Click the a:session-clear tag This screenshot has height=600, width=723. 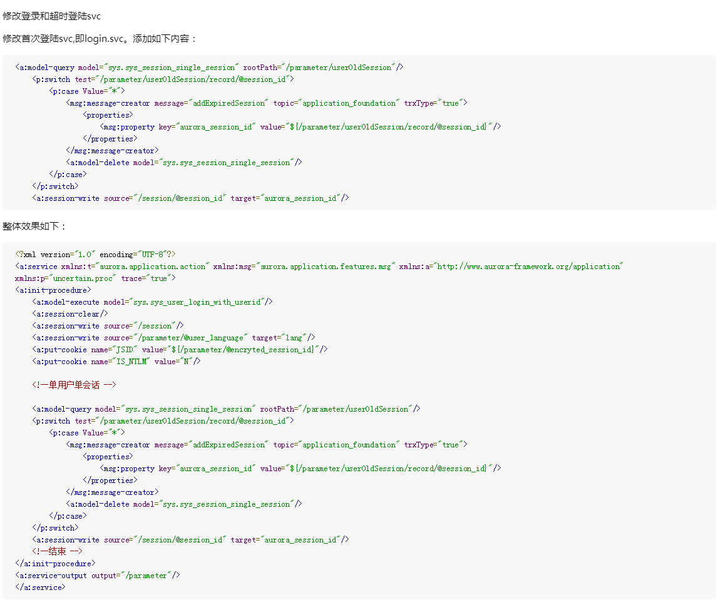[x=70, y=314]
